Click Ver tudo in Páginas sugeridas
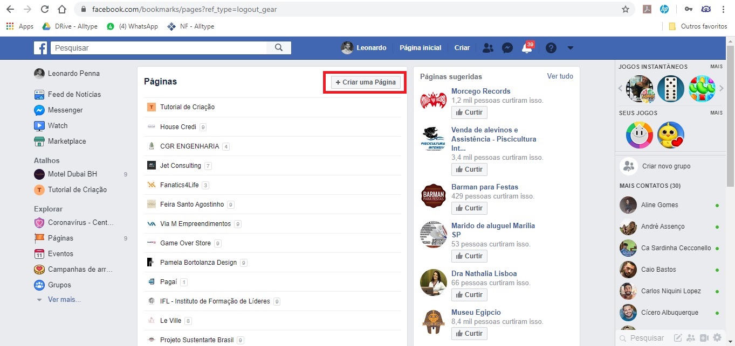This screenshot has width=735, height=346. 560,76
